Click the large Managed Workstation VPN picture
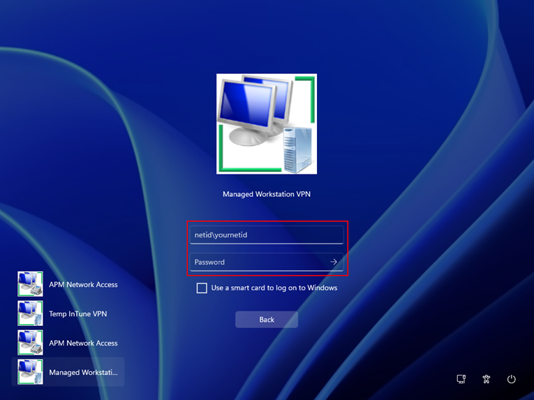 [x=267, y=124]
